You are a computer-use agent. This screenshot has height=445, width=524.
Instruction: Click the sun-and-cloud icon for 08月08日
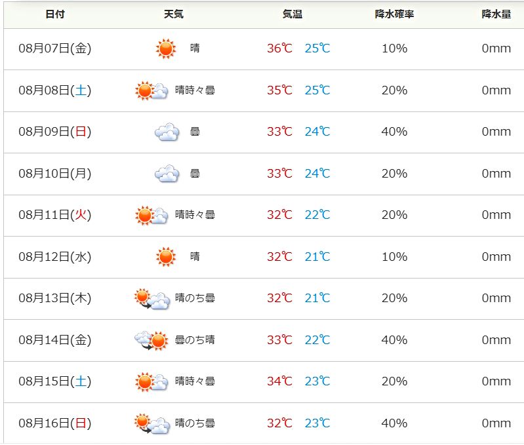tap(151, 90)
